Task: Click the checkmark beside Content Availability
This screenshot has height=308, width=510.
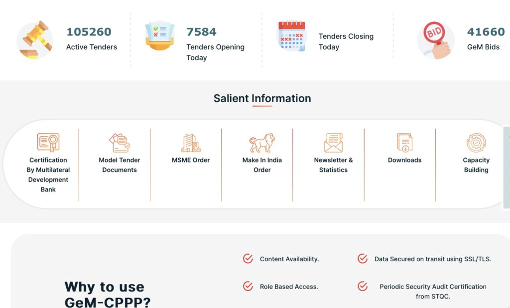Action: (248, 259)
